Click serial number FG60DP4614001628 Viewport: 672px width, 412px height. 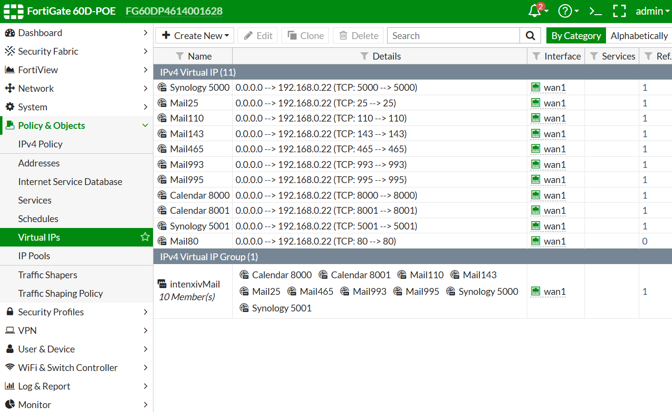point(174,11)
